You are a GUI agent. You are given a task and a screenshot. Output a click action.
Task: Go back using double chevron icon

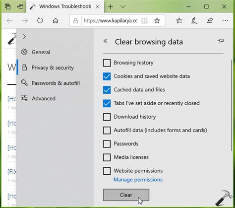(105, 41)
